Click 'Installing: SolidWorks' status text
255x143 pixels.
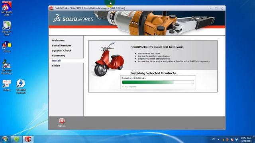[134, 78]
